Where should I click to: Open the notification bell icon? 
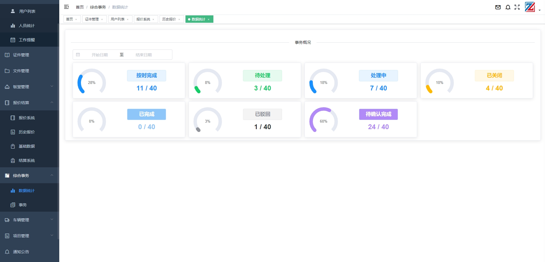pyautogui.click(x=508, y=7)
